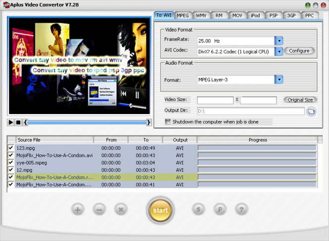Click the Original Size button
This screenshot has width=329, height=241.
(x=300, y=100)
